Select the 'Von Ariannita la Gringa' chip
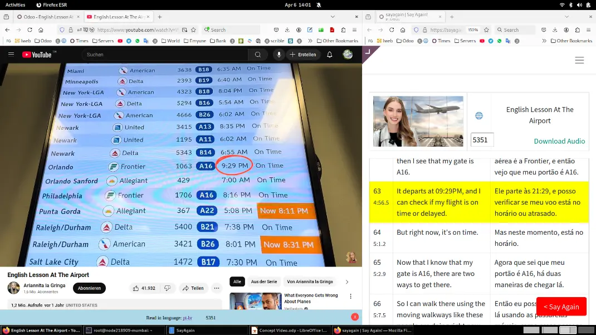596x335 pixels. click(310, 281)
